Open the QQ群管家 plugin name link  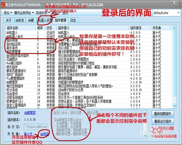tap(30, 113)
